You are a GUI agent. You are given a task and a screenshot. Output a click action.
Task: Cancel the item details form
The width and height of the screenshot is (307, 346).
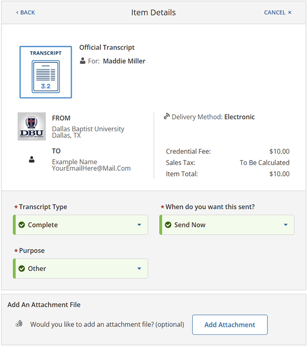[x=278, y=12]
